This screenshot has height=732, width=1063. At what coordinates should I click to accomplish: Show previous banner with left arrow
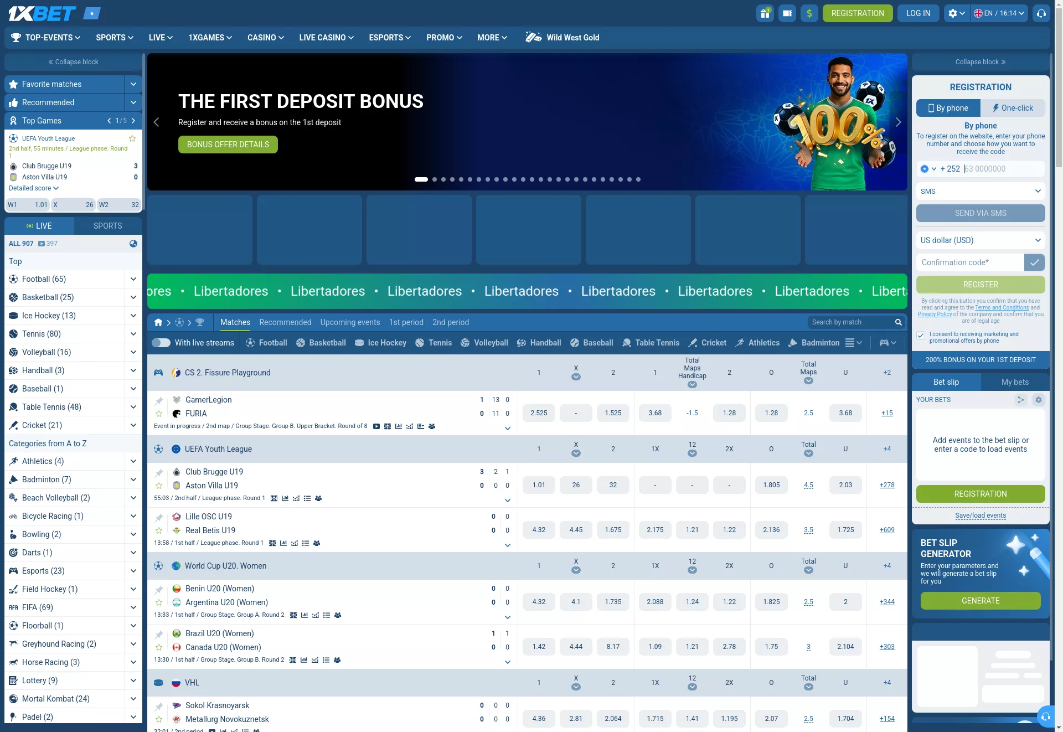point(156,122)
